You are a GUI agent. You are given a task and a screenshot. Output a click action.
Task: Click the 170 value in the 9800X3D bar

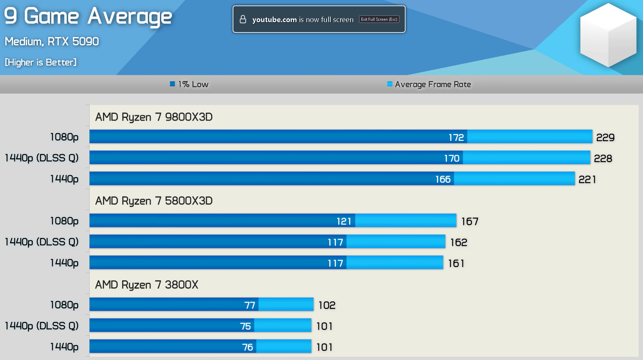tap(452, 158)
